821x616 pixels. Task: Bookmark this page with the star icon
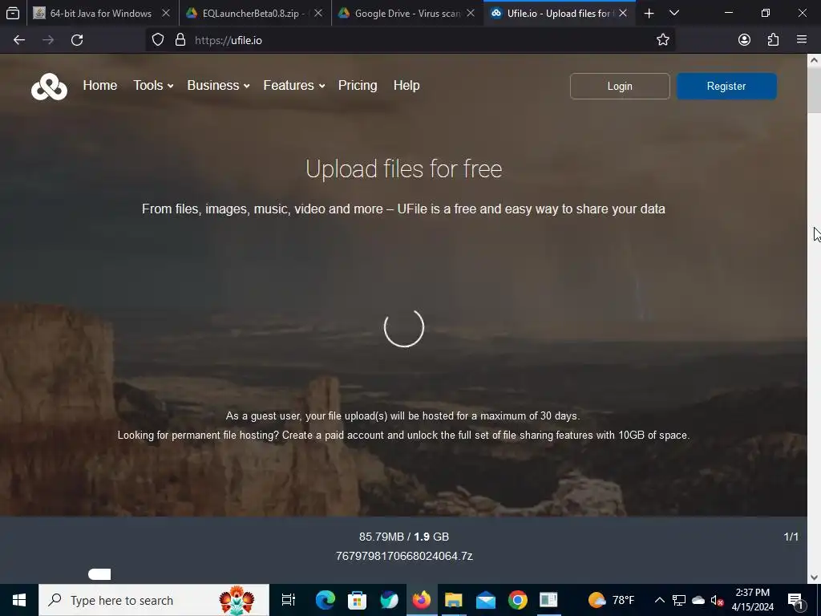tap(663, 40)
